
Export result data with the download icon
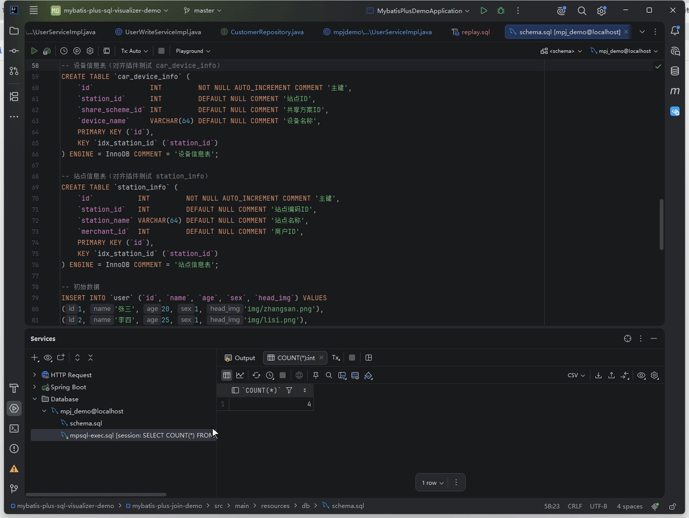coord(599,375)
